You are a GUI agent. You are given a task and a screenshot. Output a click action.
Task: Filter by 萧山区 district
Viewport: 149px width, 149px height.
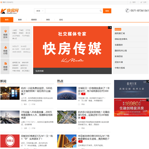click(14, 38)
